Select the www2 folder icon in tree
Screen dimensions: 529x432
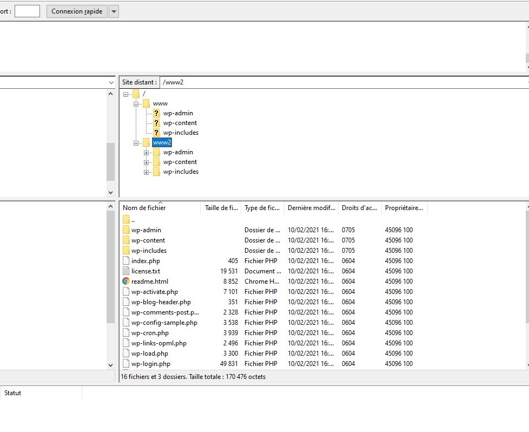146,142
